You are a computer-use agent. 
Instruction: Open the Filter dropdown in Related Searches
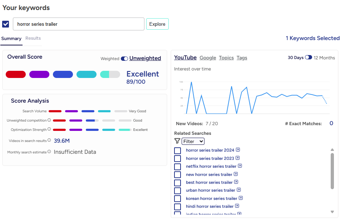tap(193, 141)
